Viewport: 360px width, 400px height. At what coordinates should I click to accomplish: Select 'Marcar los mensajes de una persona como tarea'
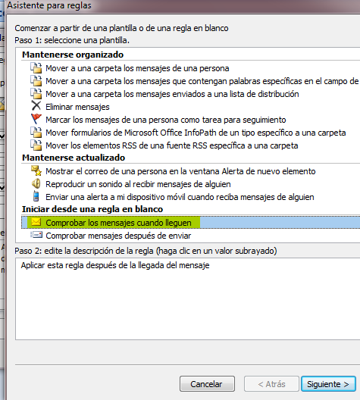166,120
